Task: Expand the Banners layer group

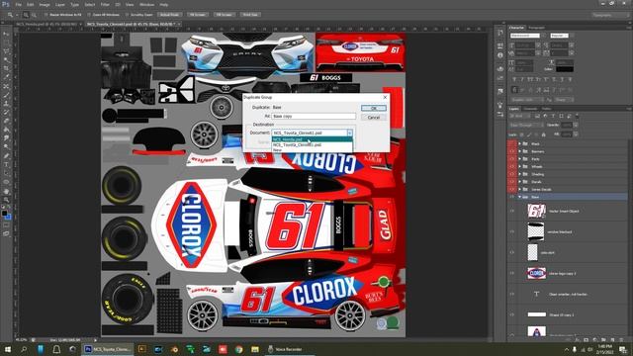Action: coord(520,151)
